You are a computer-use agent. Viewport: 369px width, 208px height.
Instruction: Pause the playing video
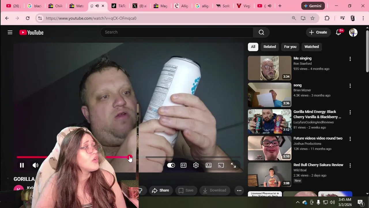[x=22, y=165]
